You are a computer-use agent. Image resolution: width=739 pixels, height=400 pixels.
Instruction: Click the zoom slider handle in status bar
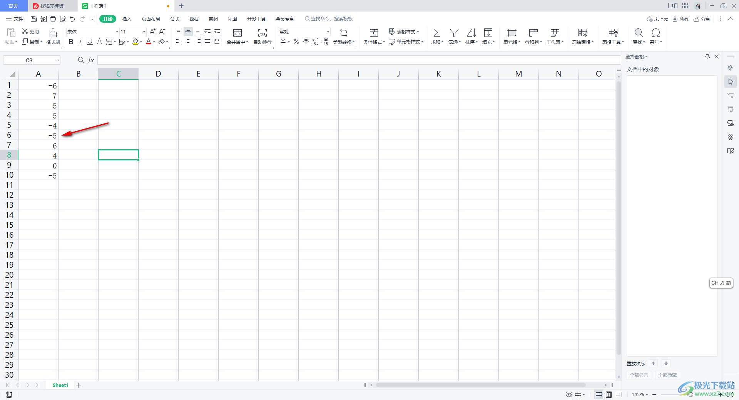691,395
